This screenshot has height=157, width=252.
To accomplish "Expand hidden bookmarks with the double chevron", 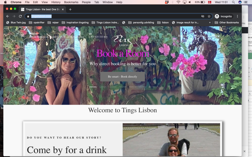I will point(210,23).
